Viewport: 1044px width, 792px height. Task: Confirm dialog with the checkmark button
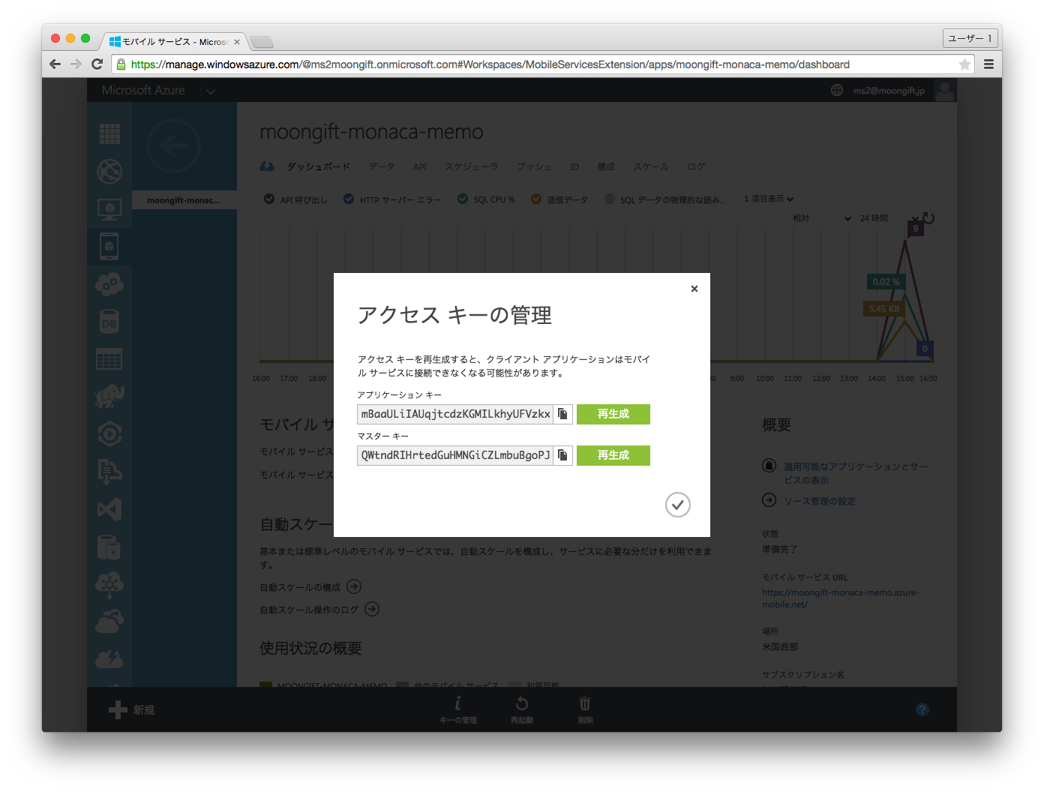click(677, 505)
